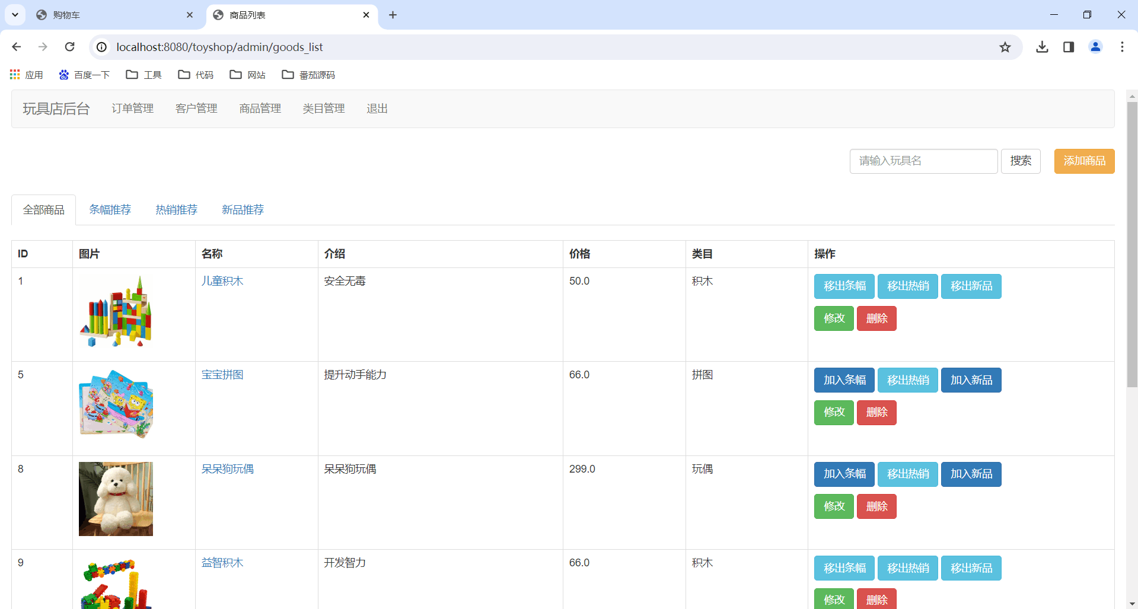Image resolution: width=1138 pixels, height=609 pixels.
Task: Click the 儿童积木 product image
Action: (116, 311)
